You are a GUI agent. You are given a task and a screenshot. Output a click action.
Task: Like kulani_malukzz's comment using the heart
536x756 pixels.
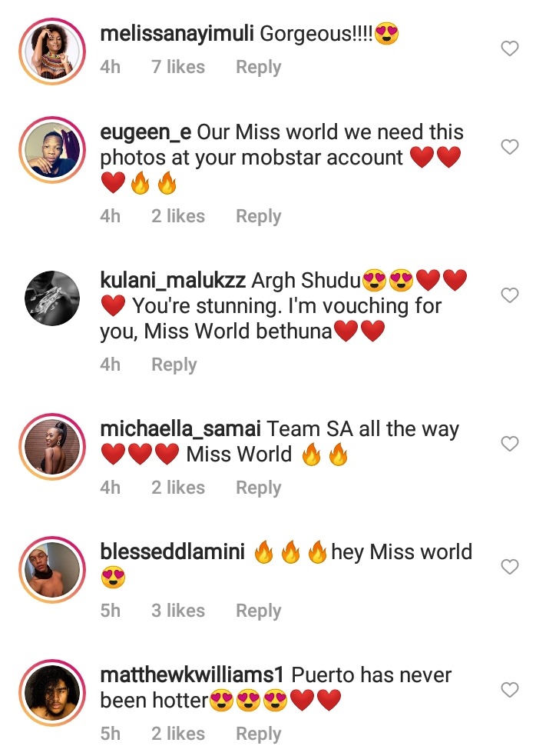coord(510,295)
